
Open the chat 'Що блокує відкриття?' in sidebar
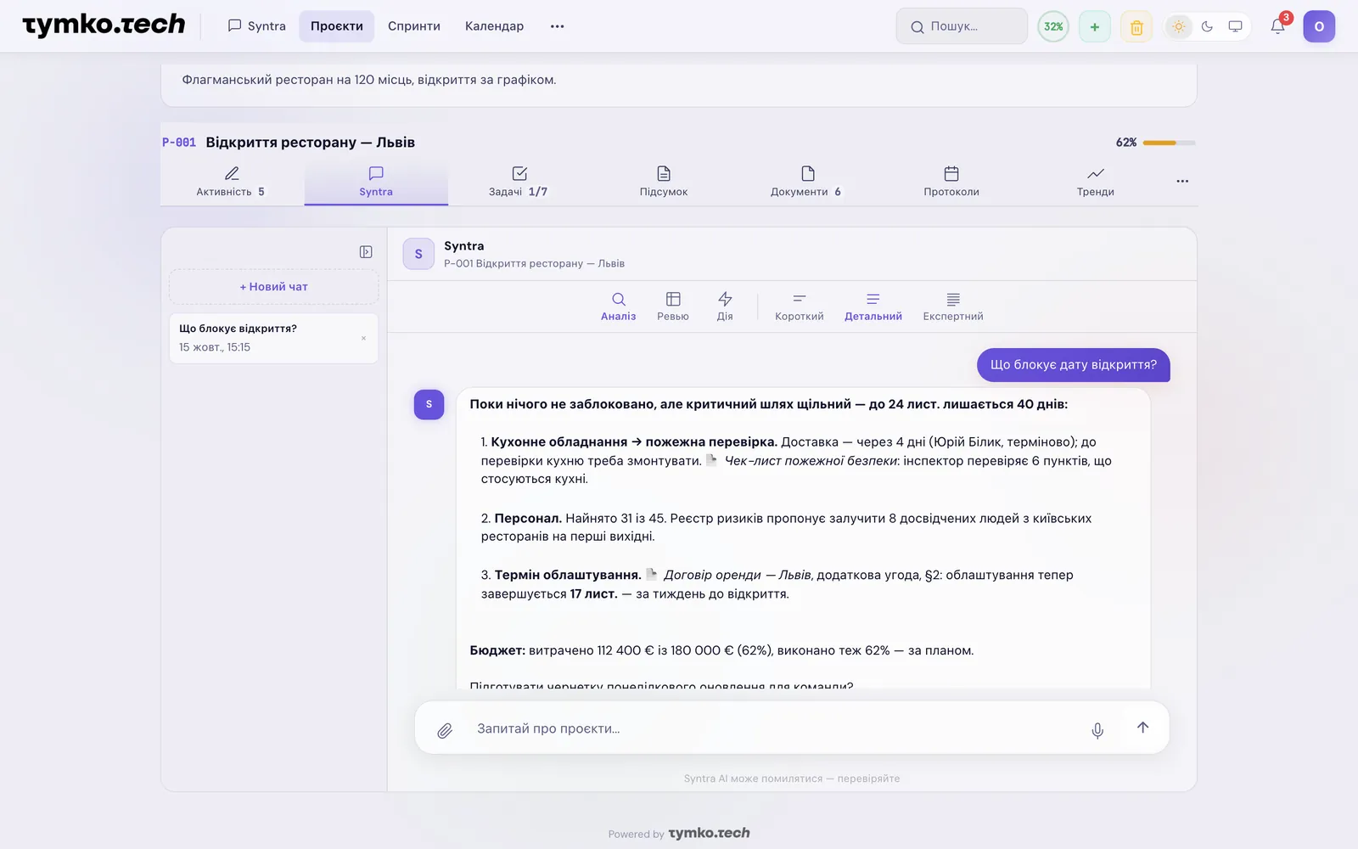click(273, 338)
